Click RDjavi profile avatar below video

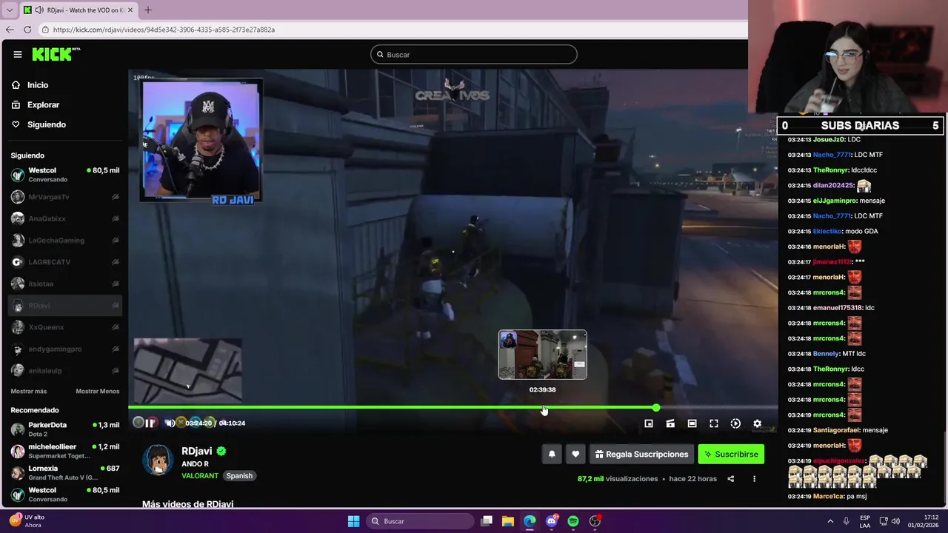click(158, 460)
